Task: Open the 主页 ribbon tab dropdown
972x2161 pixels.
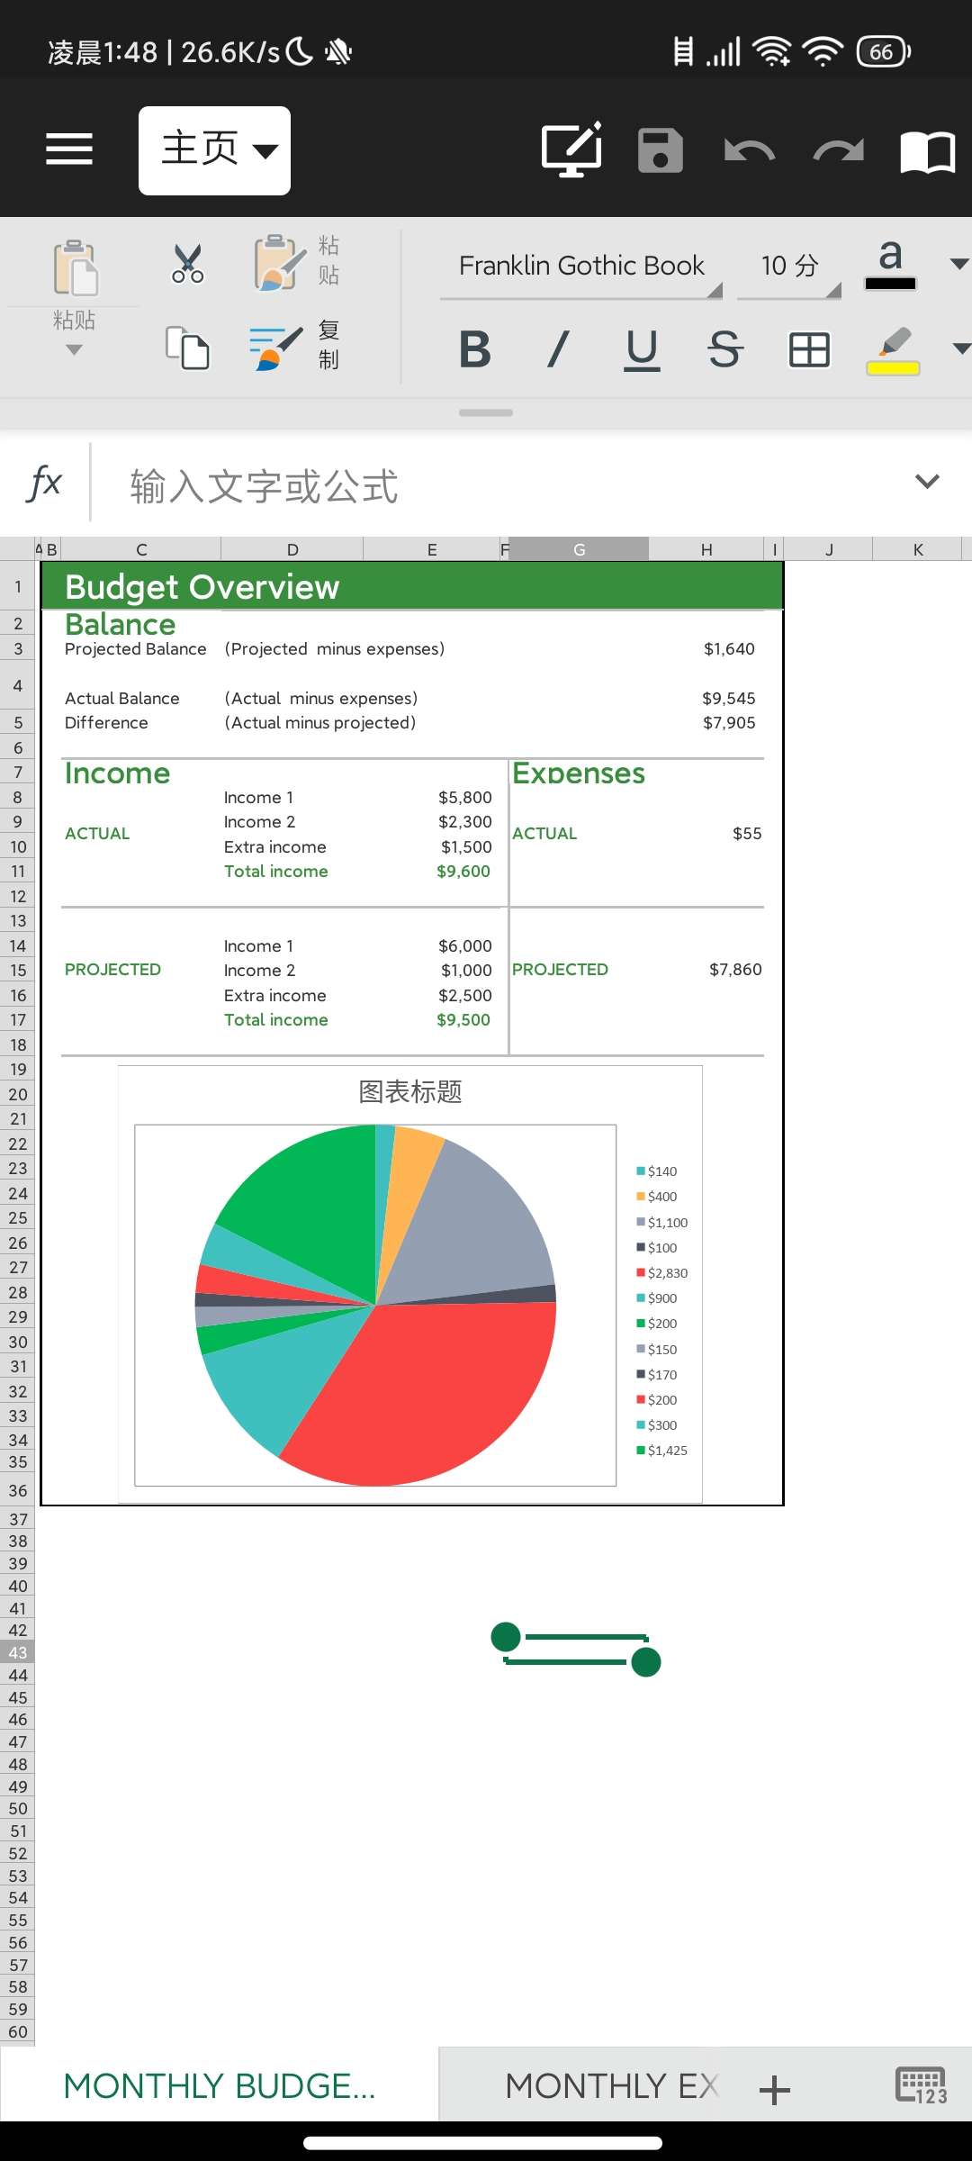Action: coord(214,150)
